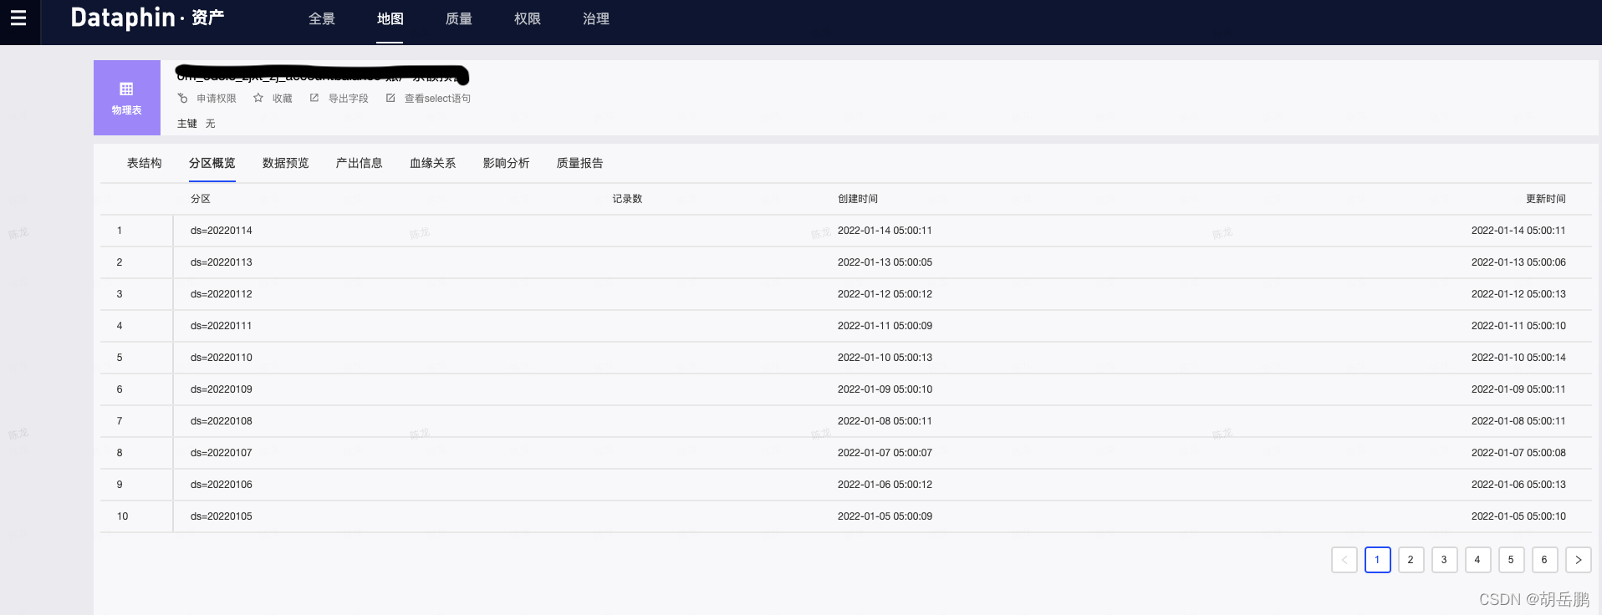Screen dimensions: 1602x615
Task: Open the 全景 menu
Action: tap(322, 18)
